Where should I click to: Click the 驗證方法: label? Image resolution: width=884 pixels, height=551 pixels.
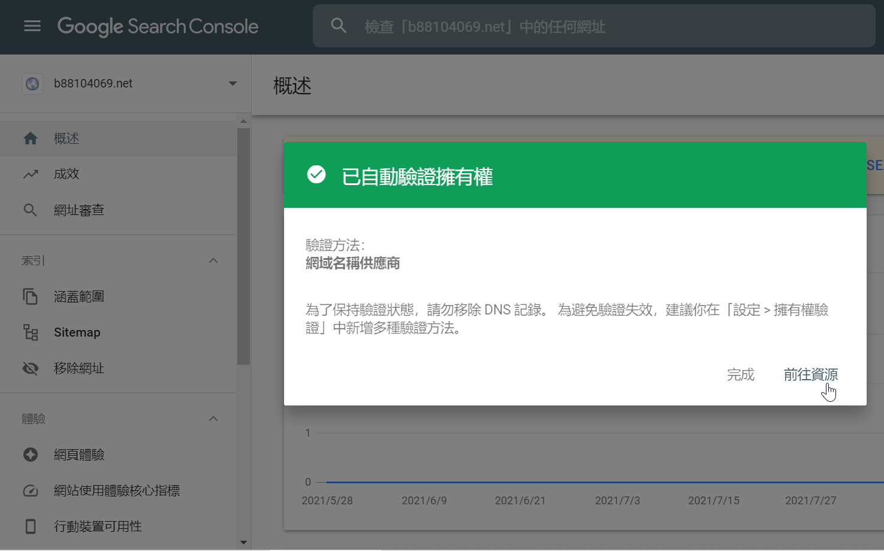(x=336, y=245)
